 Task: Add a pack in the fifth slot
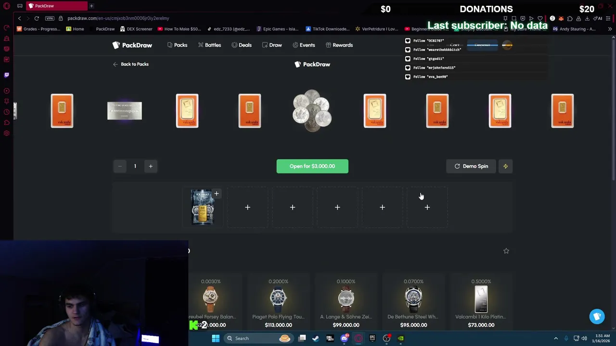382,207
